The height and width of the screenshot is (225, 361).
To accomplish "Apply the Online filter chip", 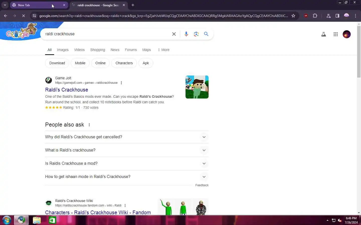I will [x=101, y=63].
